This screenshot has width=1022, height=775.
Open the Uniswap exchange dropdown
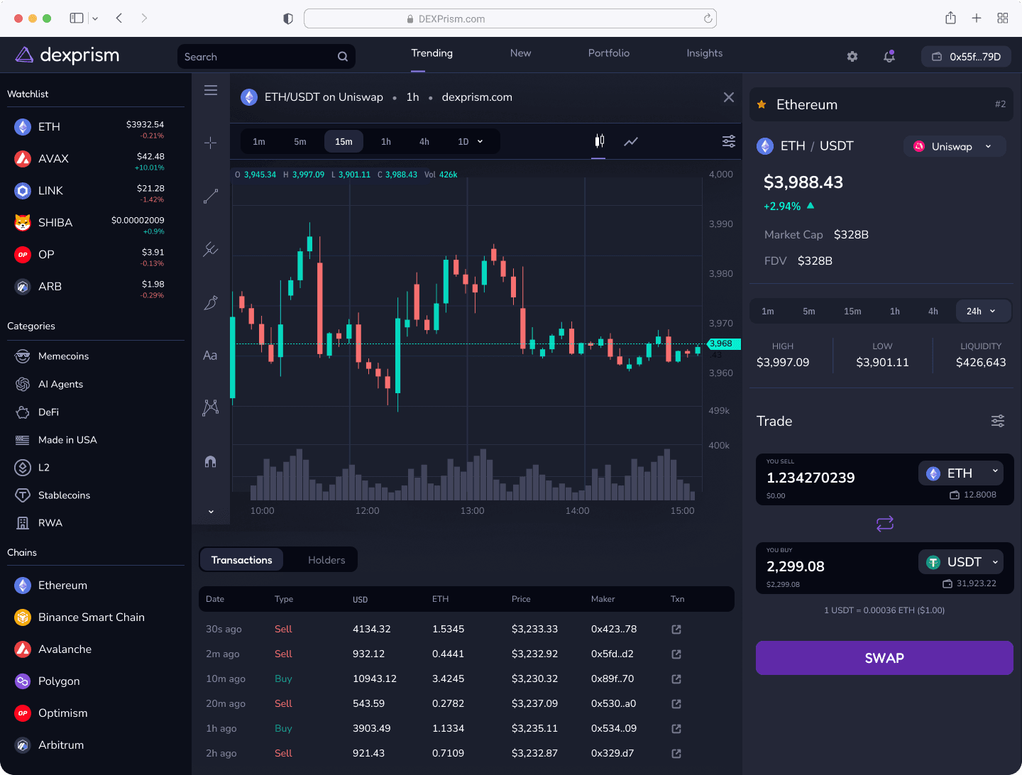point(955,146)
